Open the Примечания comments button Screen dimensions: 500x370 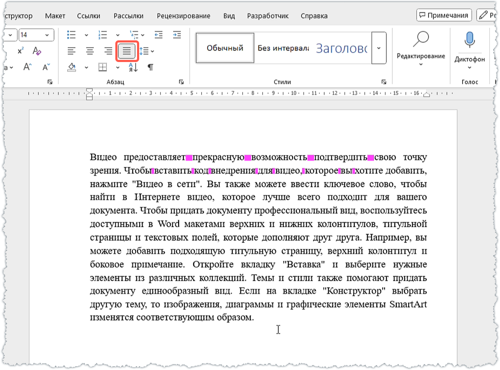(x=443, y=15)
